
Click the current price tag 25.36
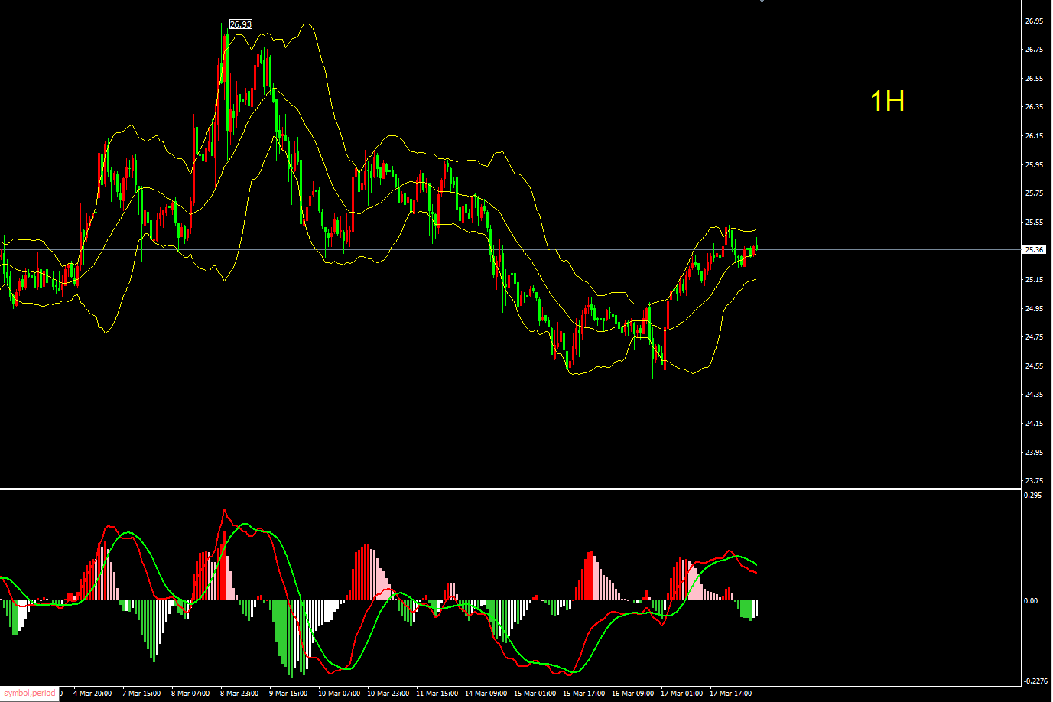click(x=1034, y=250)
